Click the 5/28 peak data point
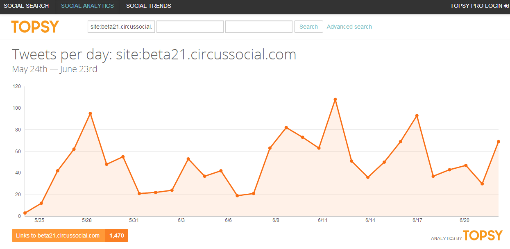The image size is (510, 249). (x=90, y=113)
